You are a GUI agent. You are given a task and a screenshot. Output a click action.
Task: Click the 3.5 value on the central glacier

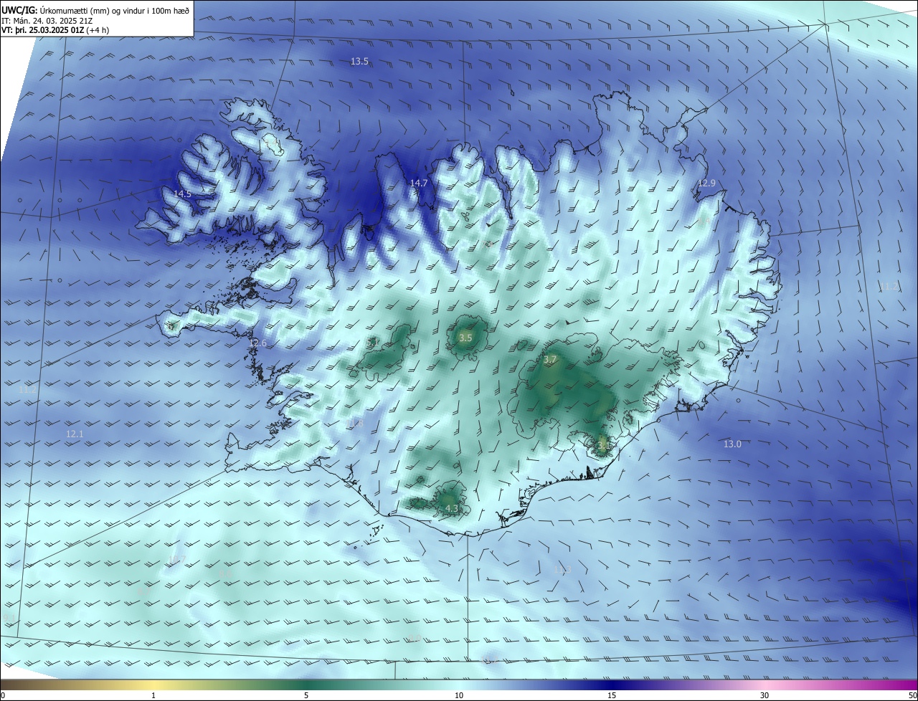click(x=465, y=338)
